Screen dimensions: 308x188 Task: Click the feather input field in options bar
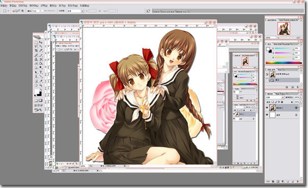pyautogui.click(x=36, y=11)
